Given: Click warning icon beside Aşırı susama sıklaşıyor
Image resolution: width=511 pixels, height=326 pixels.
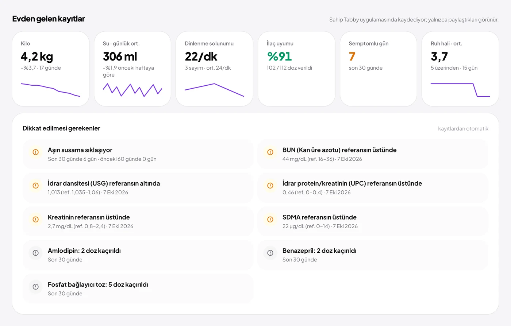Looking at the screenshot, I should tap(36, 152).
